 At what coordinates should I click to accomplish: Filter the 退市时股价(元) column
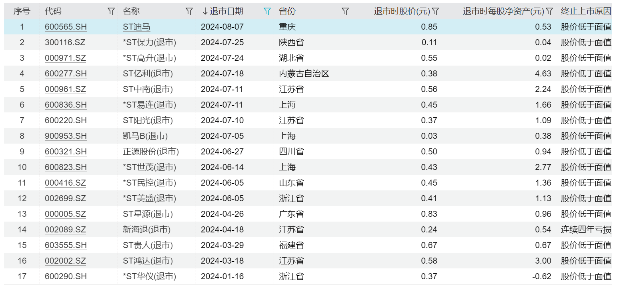pyautogui.click(x=435, y=12)
